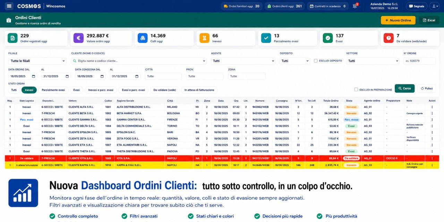444x222 pixels.
Task: Click the Città filter field
Action: pyautogui.click(x=163, y=76)
